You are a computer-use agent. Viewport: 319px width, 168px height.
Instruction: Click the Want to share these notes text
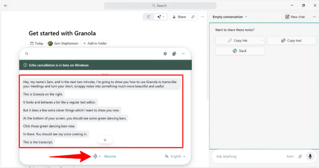click(x=234, y=30)
